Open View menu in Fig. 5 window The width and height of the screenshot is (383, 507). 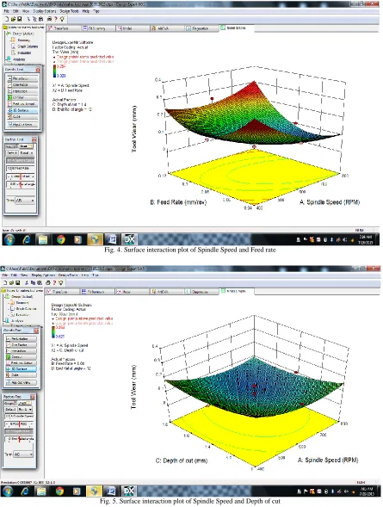click(x=24, y=275)
